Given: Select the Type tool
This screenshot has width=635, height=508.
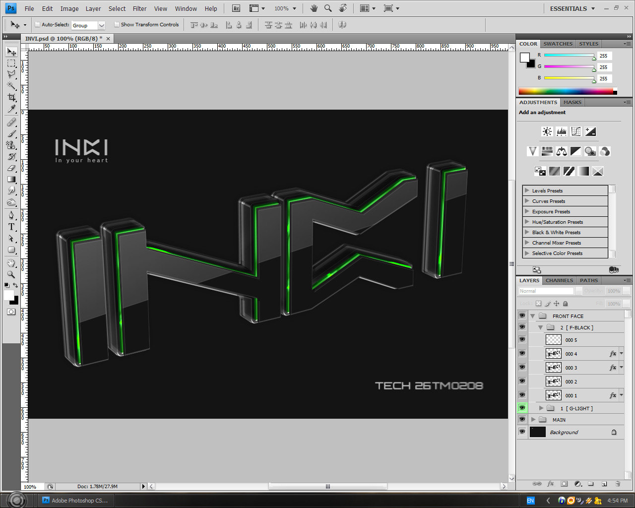Looking at the screenshot, I should [11, 227].
